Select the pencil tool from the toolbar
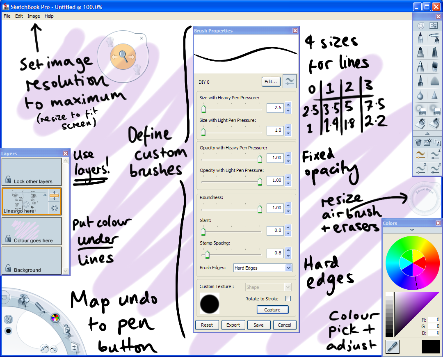This screenshot has height=357, width=443. coord(420,39)
